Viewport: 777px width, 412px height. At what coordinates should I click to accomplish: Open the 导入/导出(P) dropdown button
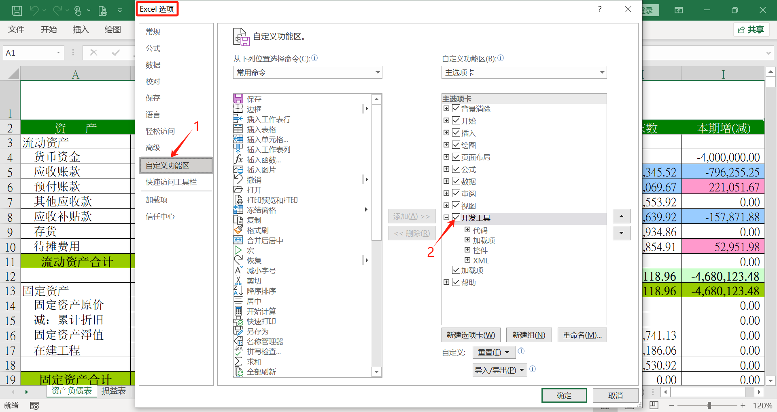click(500, 370)
